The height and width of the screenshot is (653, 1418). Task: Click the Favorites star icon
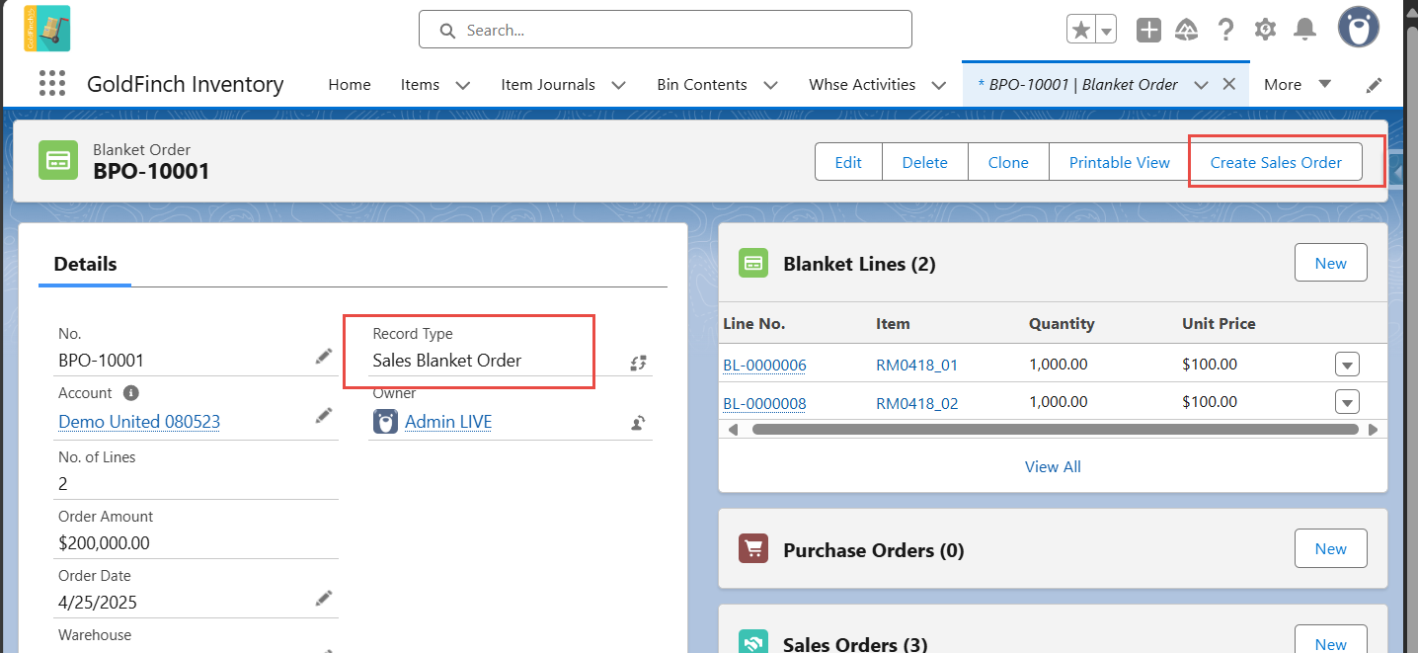[1081, 30]
